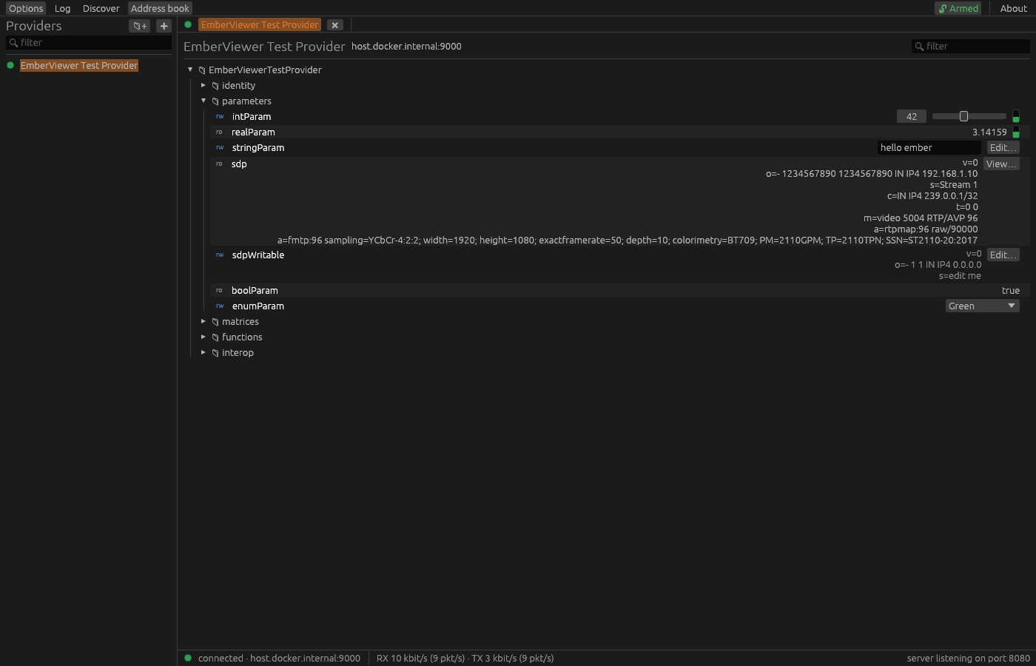Close the EmberViewer Test Provider tab

(x=335, y=25)
